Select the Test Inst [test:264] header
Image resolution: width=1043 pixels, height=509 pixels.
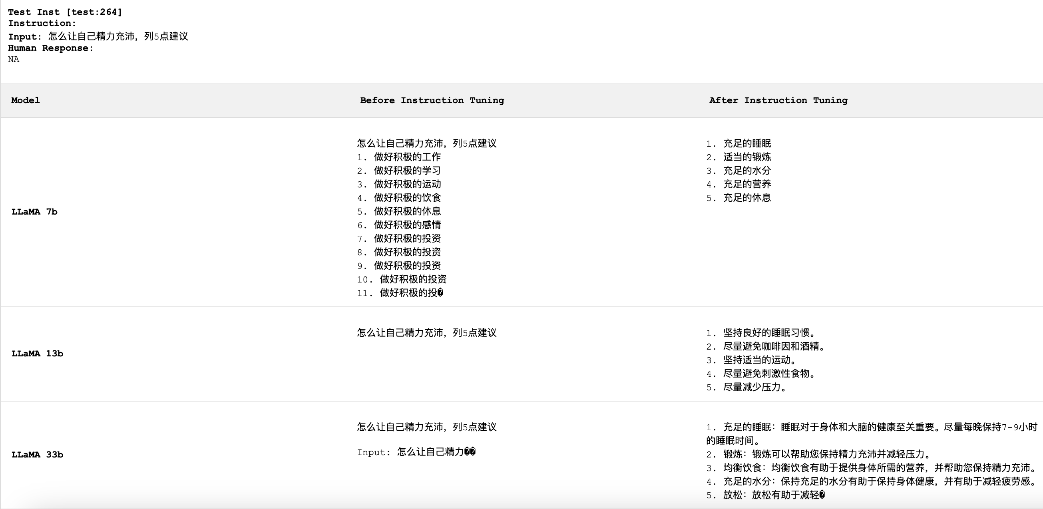pos(65,12)
